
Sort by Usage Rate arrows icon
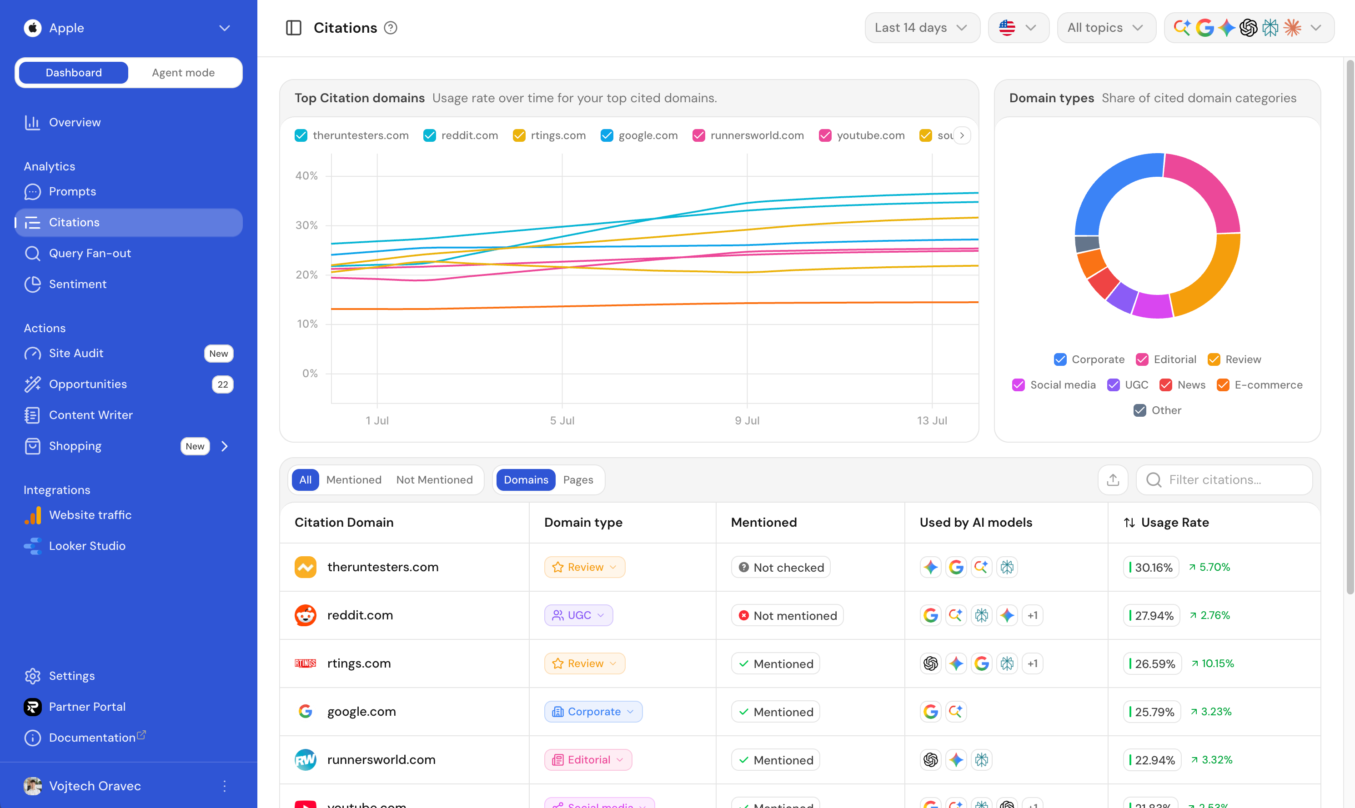(x=1129, y=522)
